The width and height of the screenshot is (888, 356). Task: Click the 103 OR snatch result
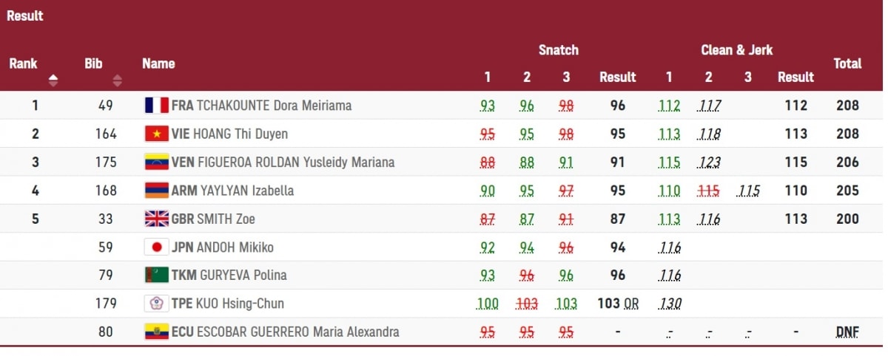(618, 304)
